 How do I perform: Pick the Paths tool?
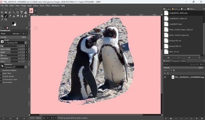(22, 16)
